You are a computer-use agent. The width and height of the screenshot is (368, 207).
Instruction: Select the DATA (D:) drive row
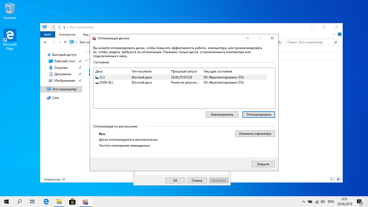pos(106,82)
